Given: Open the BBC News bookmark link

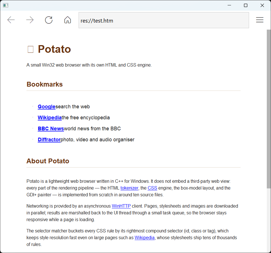Looking at the screenshot, I should [51, 129].
